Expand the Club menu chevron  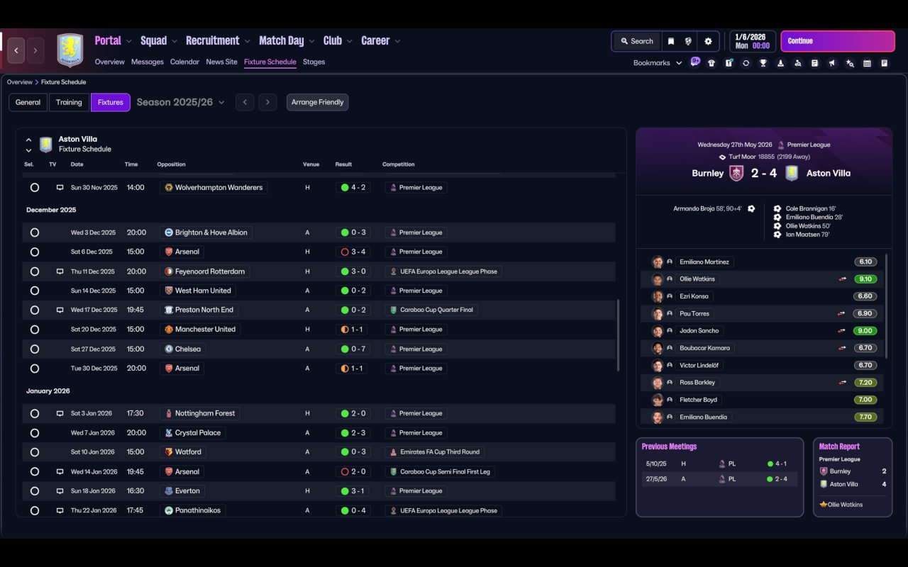pyautogui.click(x=349, y=41)
